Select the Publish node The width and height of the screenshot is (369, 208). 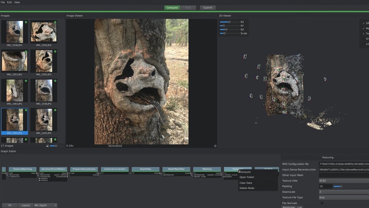(x=268, y=169)
